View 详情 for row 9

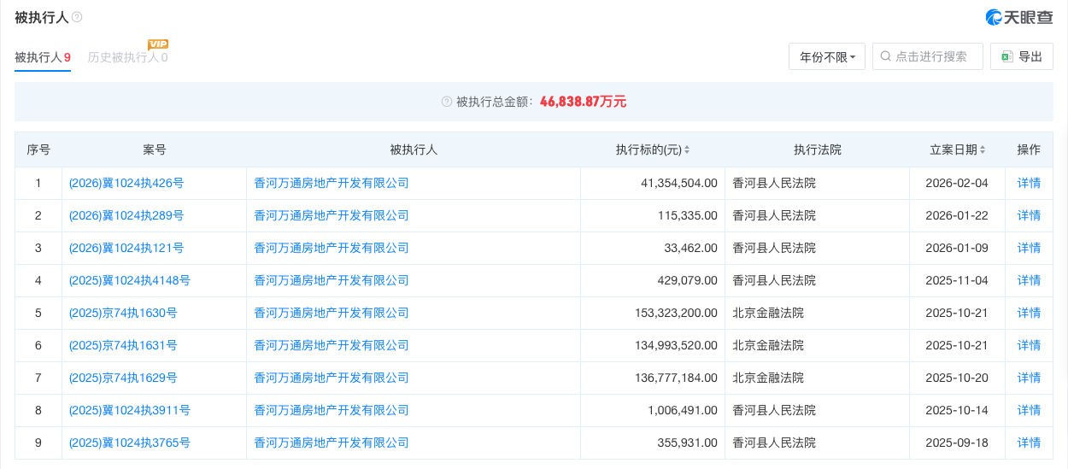coord(1029,443)
